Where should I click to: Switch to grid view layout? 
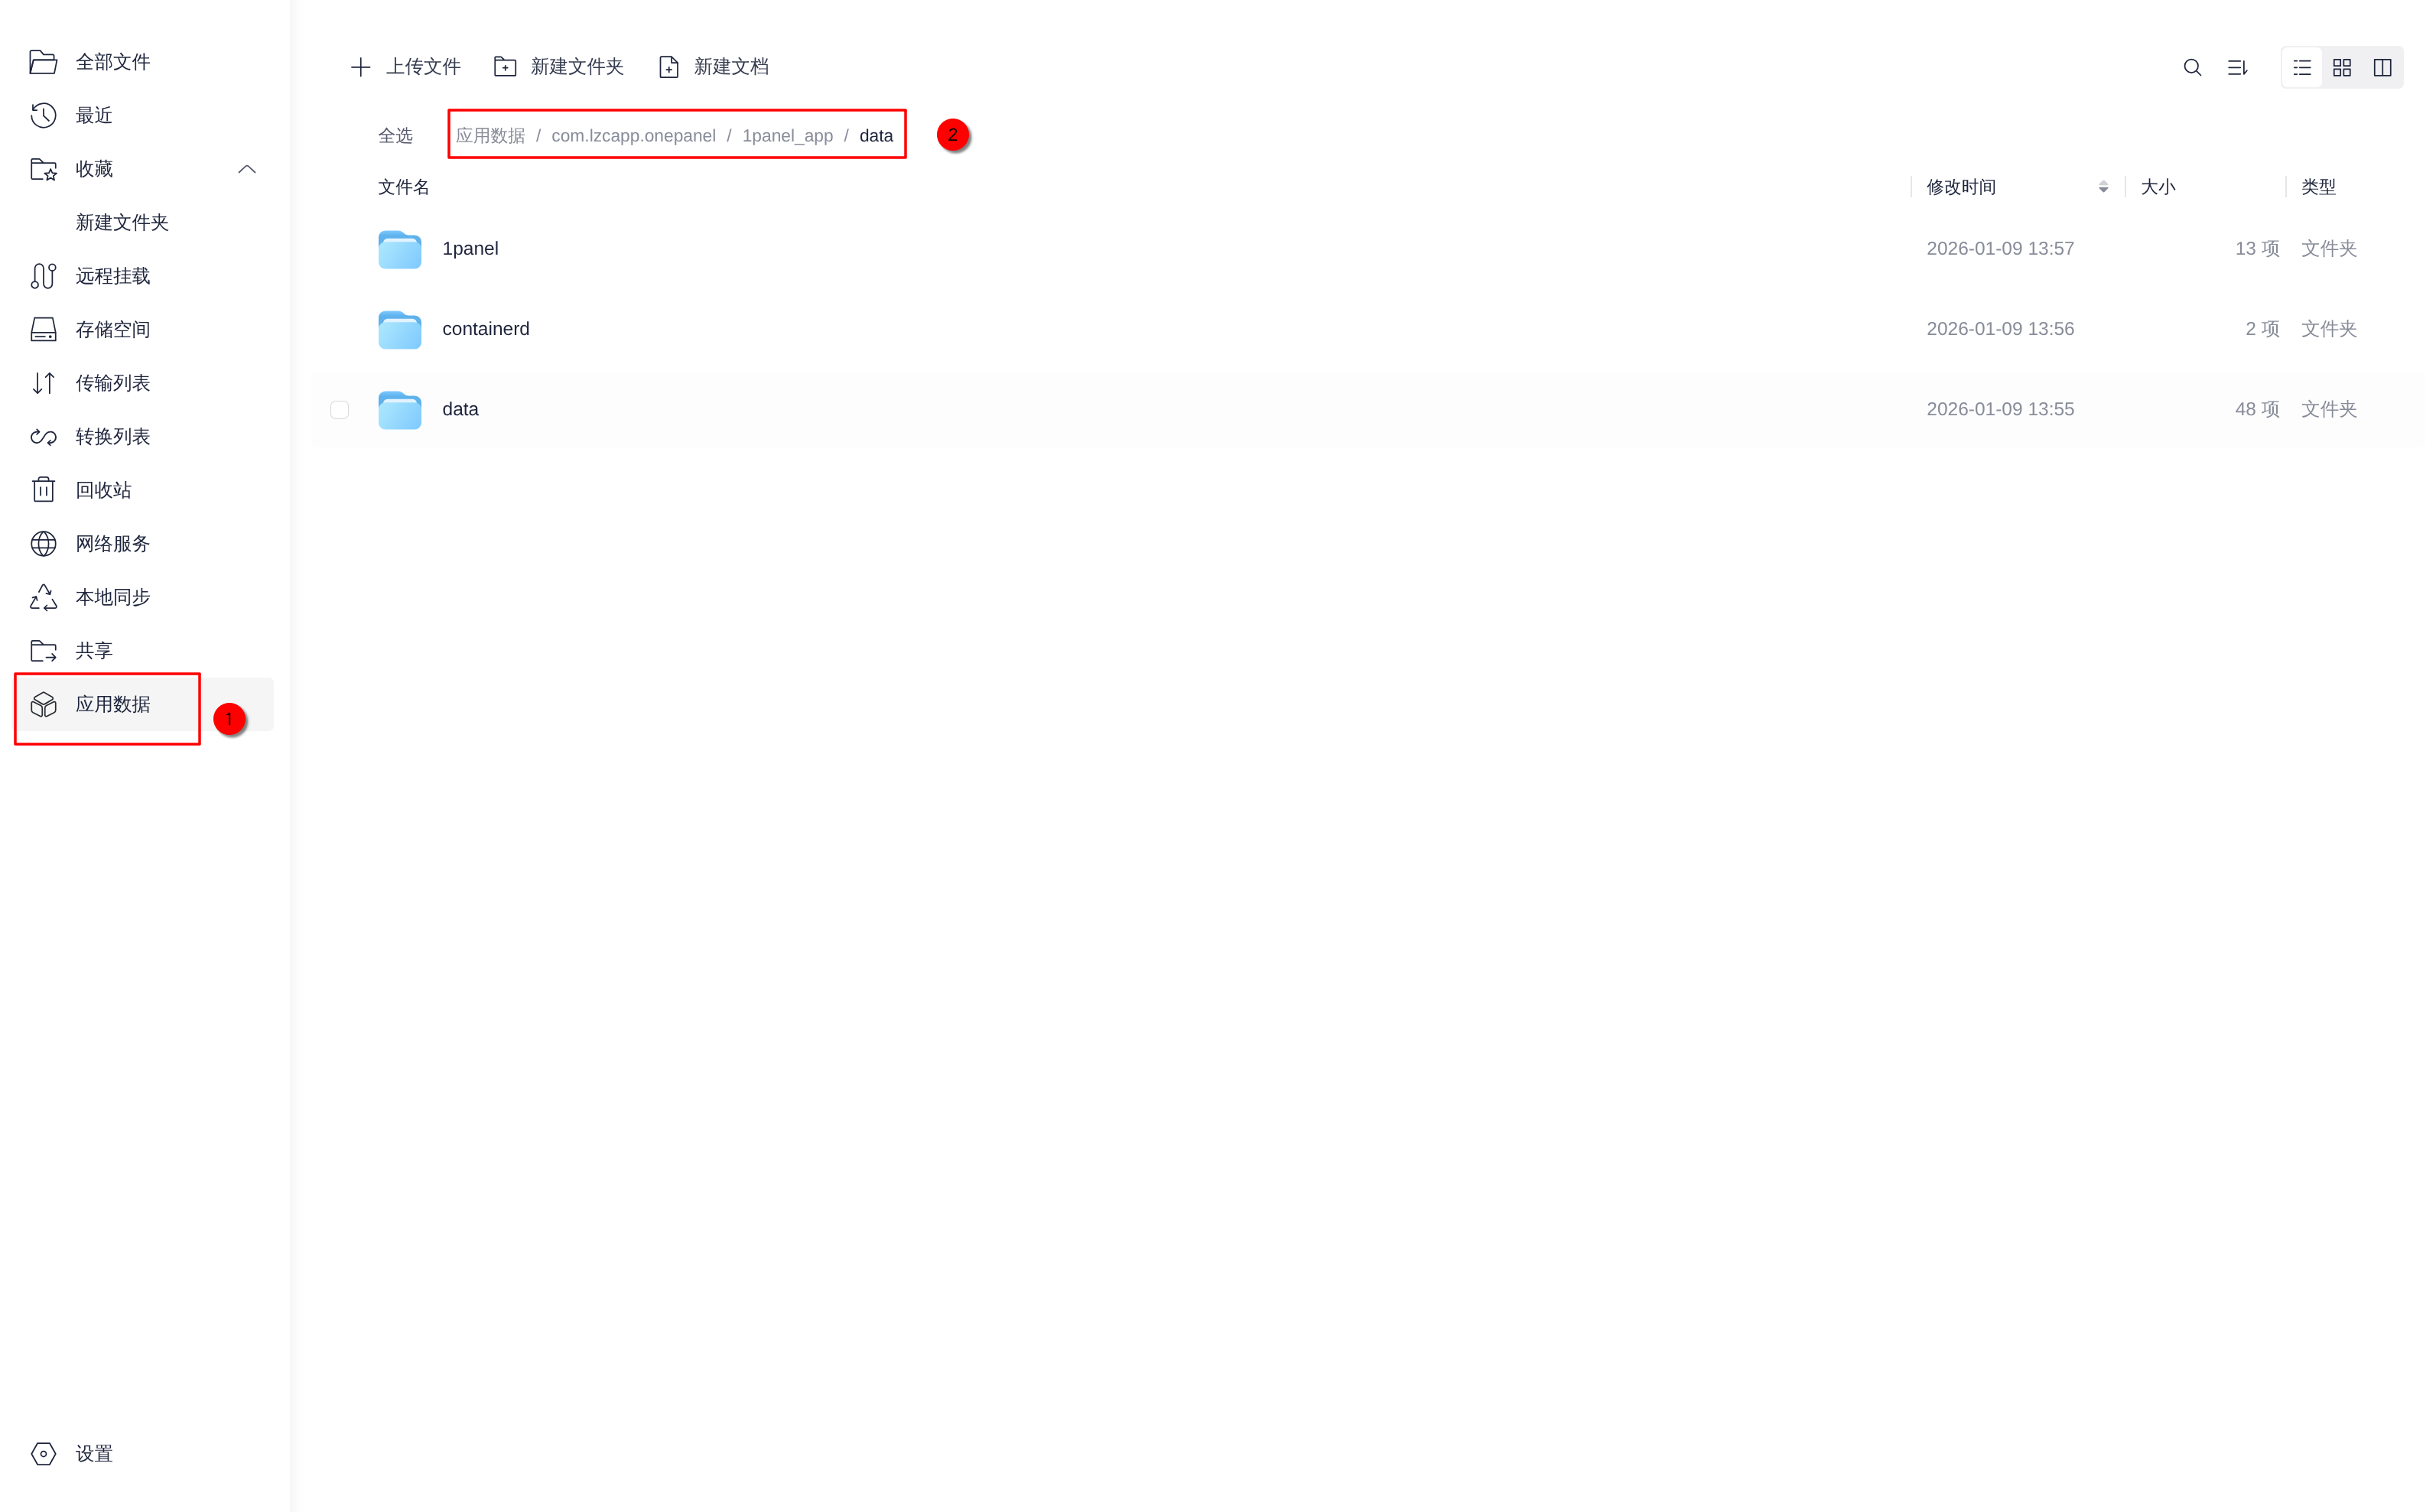click(x=2342, y=67)
